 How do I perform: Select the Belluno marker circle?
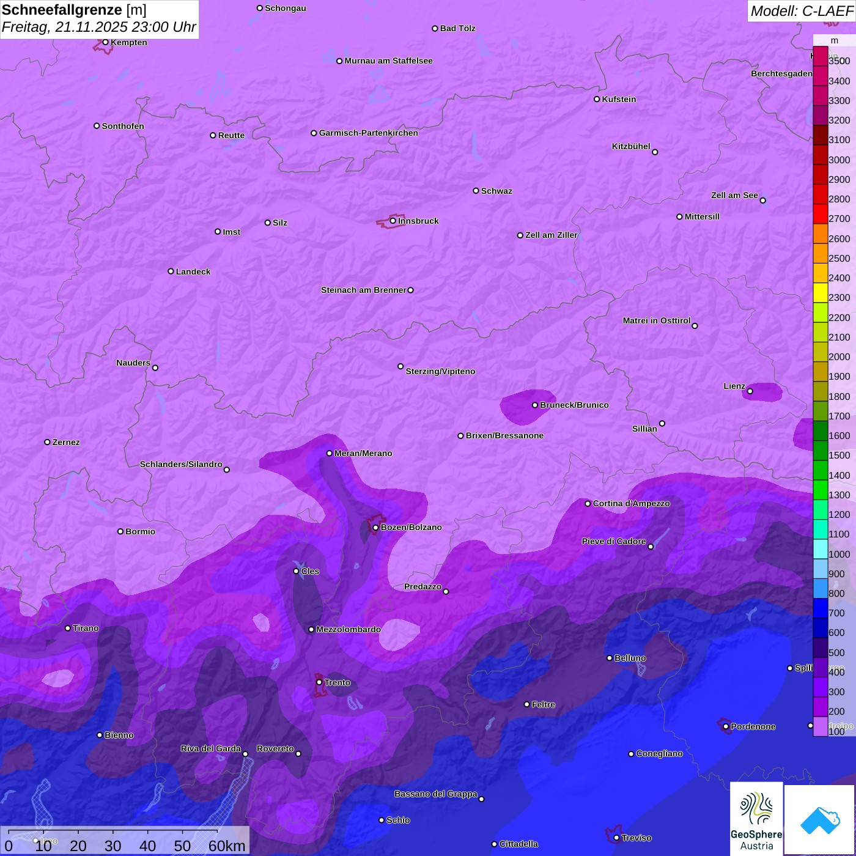click(609, 658)
